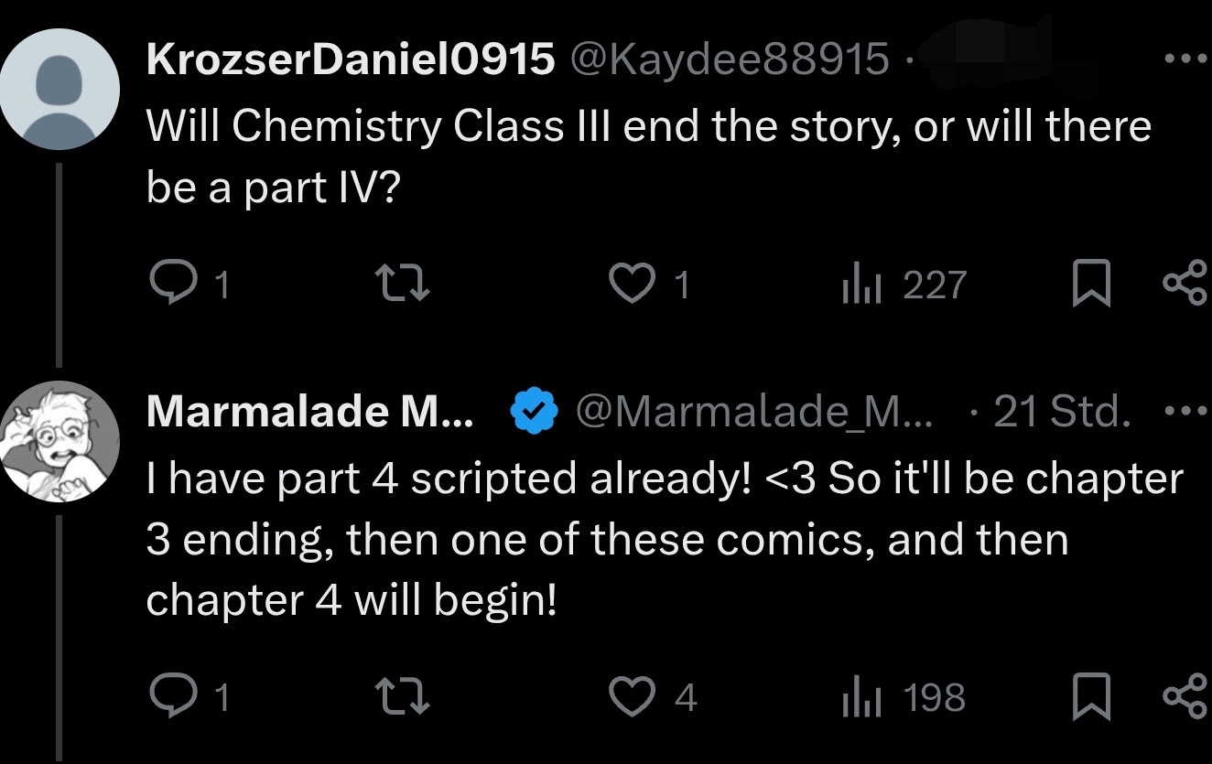Open Marmalade's sketch profile picture
Screen dimensions: 1212x764
[60, 441]
